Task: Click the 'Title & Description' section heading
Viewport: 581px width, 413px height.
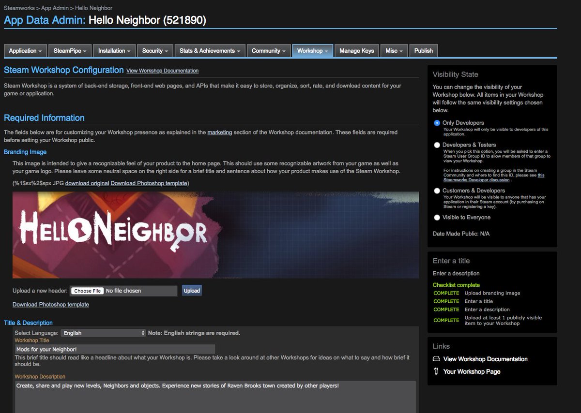Action: 28,323
